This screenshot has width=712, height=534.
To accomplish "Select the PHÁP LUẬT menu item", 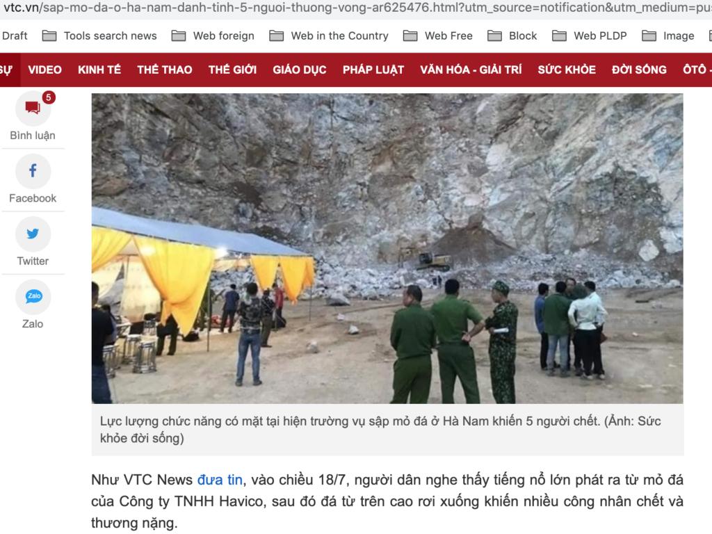I will coord(373,70).
